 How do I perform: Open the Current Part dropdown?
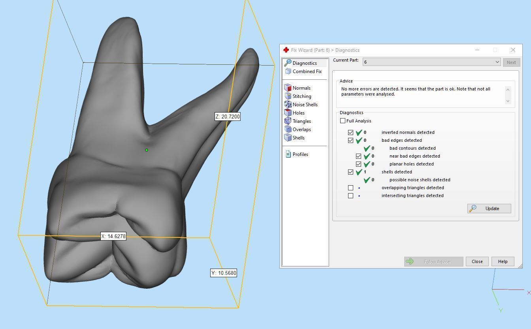[x=431, y=62]
